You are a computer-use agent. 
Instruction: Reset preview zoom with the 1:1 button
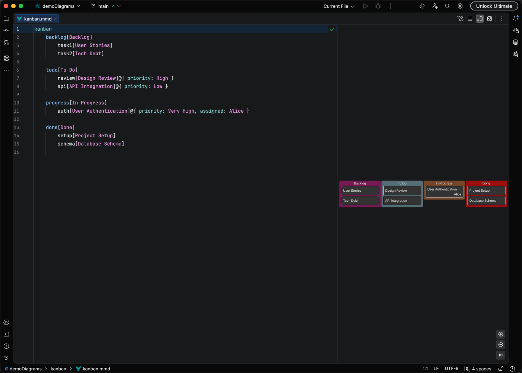[501, 355]
